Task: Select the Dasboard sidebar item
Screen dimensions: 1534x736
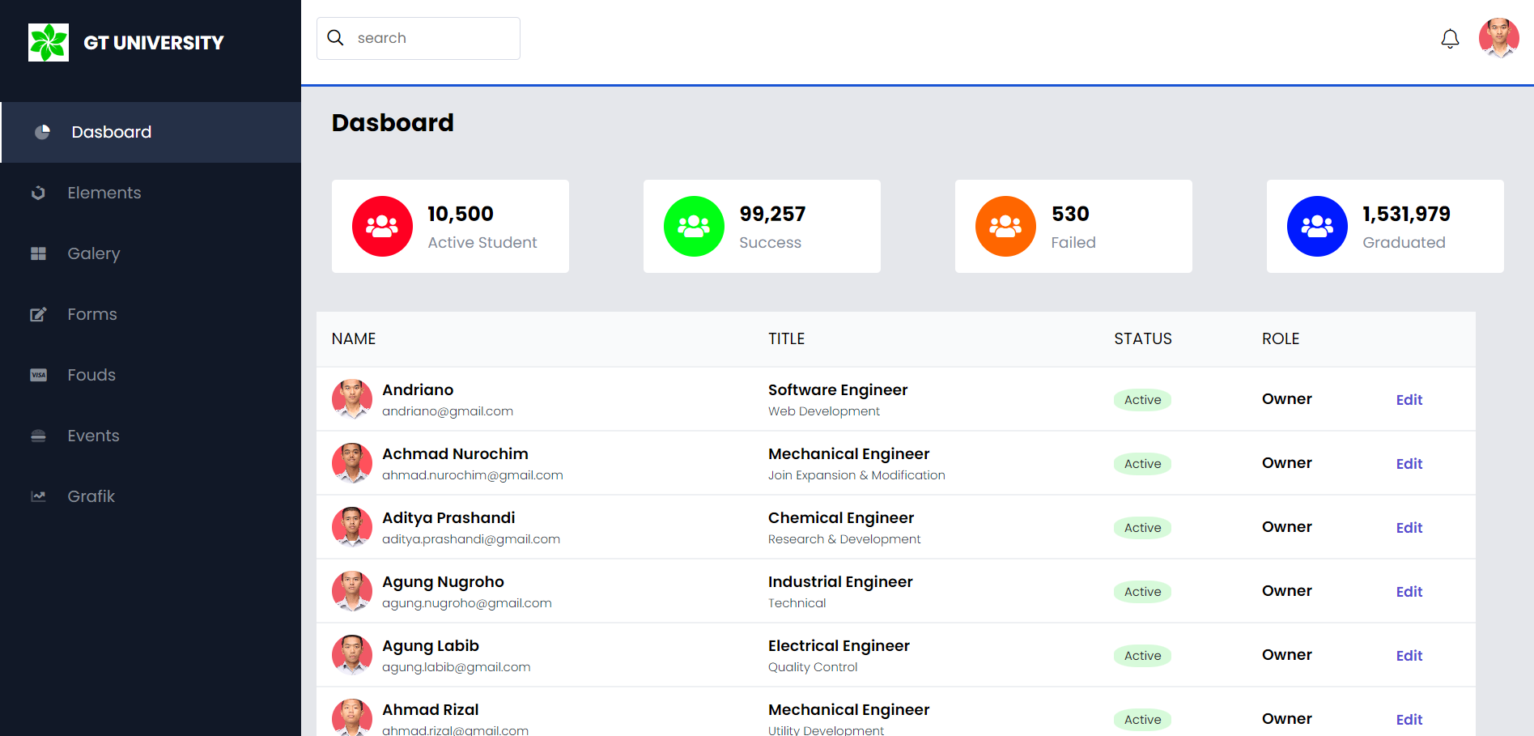Action: click(x=112, y=132)
